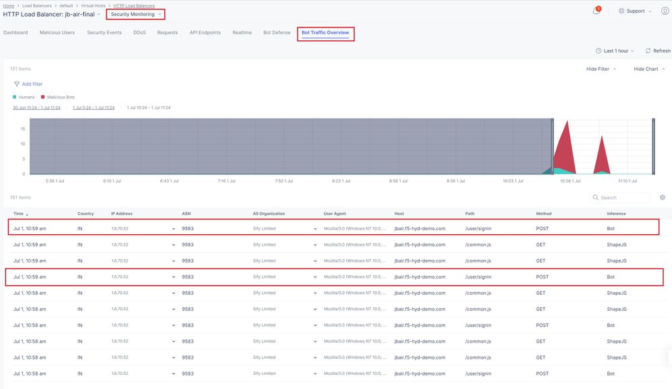Select the 30 Jun 11:24 - 1 Jul 11:24 range

pos(36,108)
